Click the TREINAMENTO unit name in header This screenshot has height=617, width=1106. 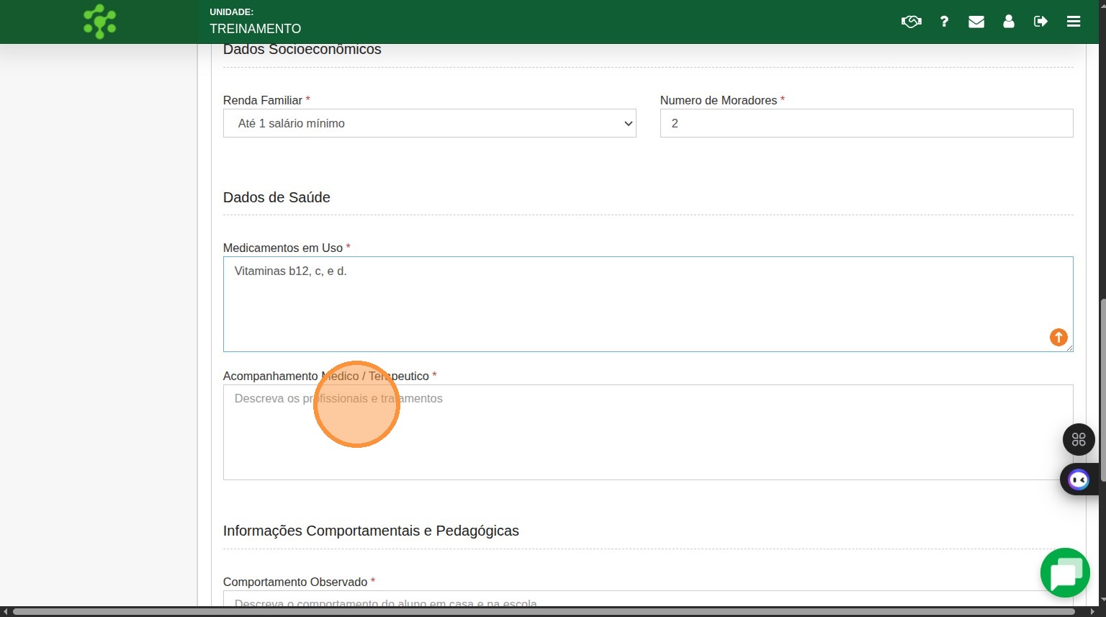click(255, 29)
